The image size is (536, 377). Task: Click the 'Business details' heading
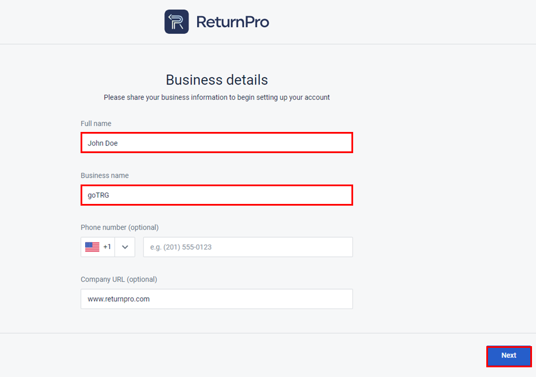pos(217,79)
